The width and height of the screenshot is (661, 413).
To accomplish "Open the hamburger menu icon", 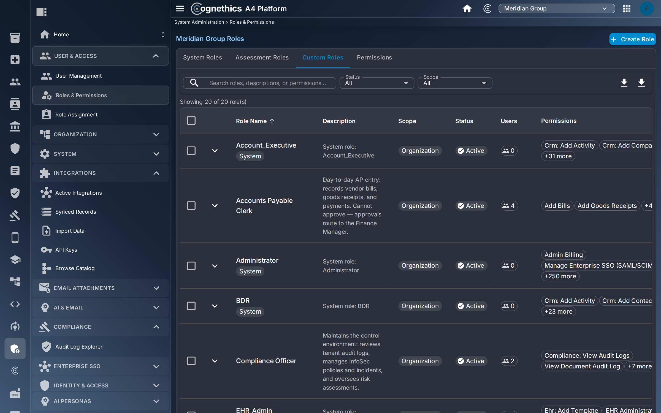I will pos(180,9).
